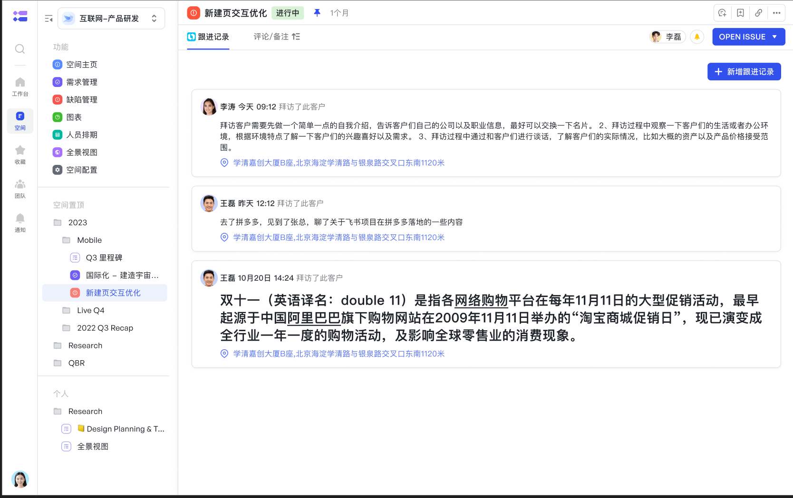Screen dimensions: 793x498
Task: Open 空间主页
Action: pos(82,65)
